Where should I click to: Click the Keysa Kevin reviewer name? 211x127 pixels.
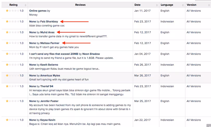(48, 120)
